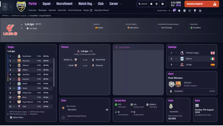Viewport: 223px width, 126px height.
Task: Click the Rayo Vallecano row in standings
Action: pyautogui.click(x=30, y=102)
